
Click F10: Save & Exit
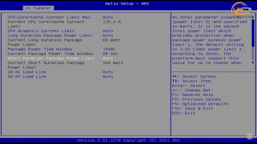click(193, 109)
